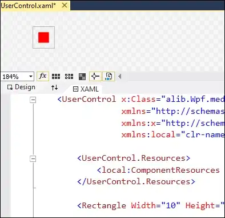Screen dimensions: 225x218
Task: Click the Height attribute of Rectangle
Action: click(205, 205)
